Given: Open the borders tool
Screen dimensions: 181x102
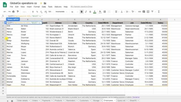Looking at the screenshot, I should (x=105, y=12).
